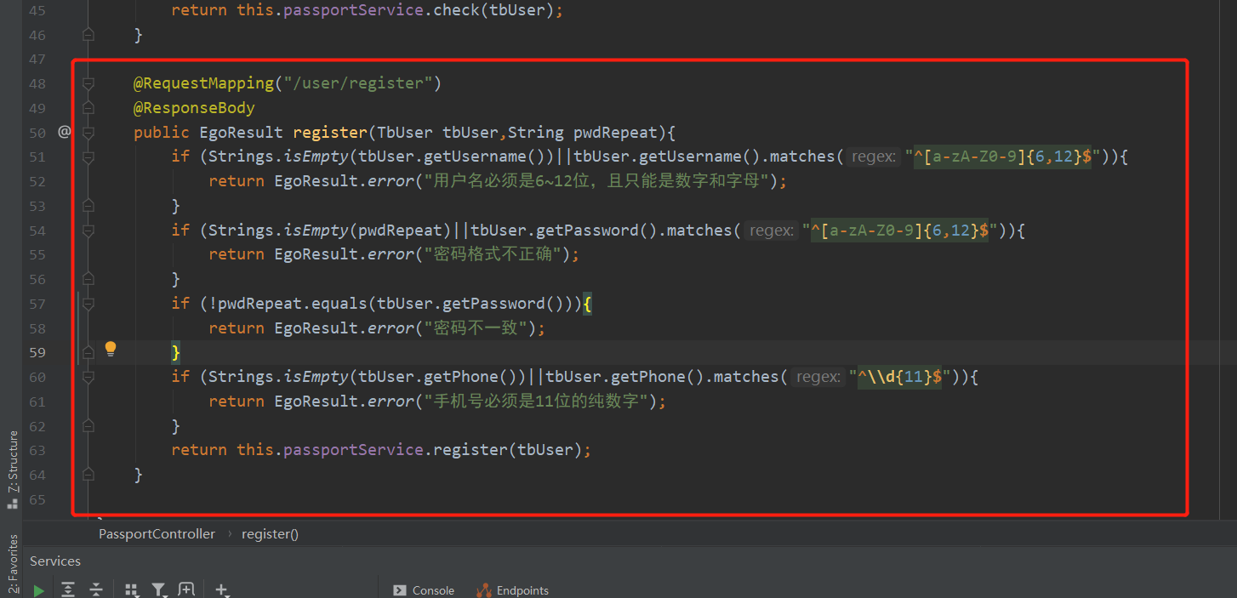Click passportService on line 63

coord(354,450)
